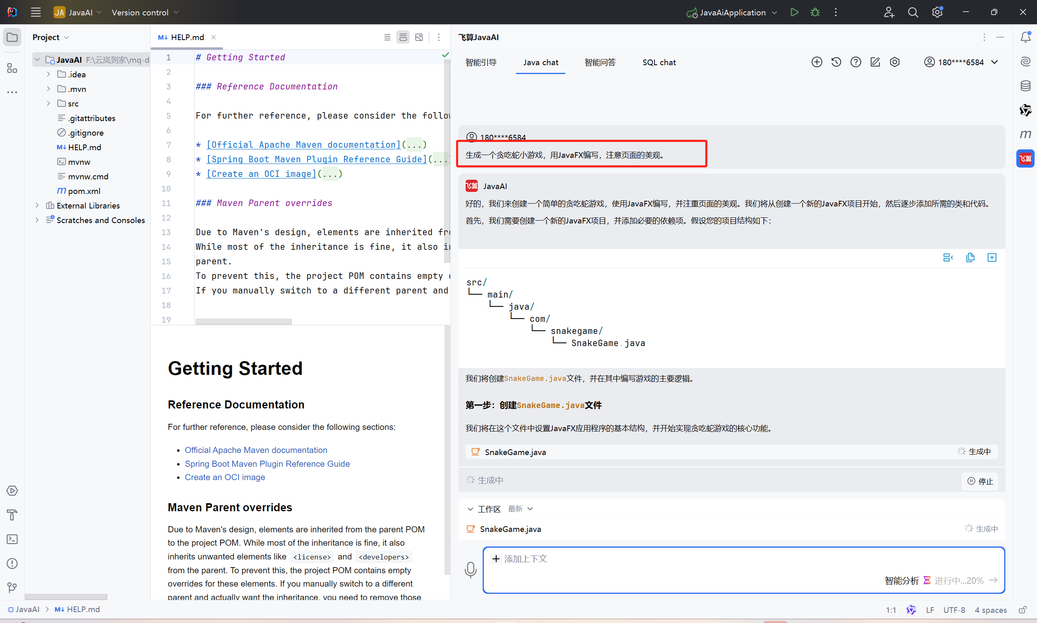Open the Git tool window icon
The width and height of the screenshot is (1037, 623).
[x=12, y=587]
